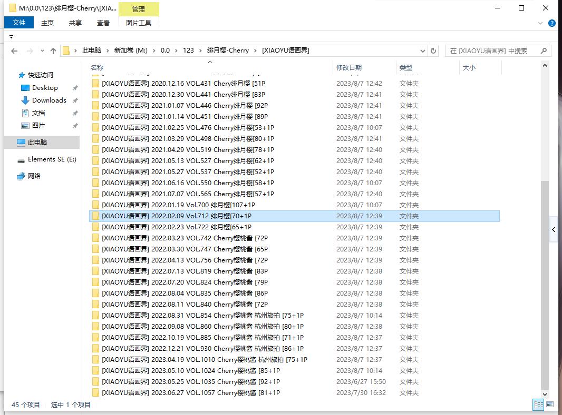
Task: Sort by 修改日期 column header
Action: (x=348, y=67)
